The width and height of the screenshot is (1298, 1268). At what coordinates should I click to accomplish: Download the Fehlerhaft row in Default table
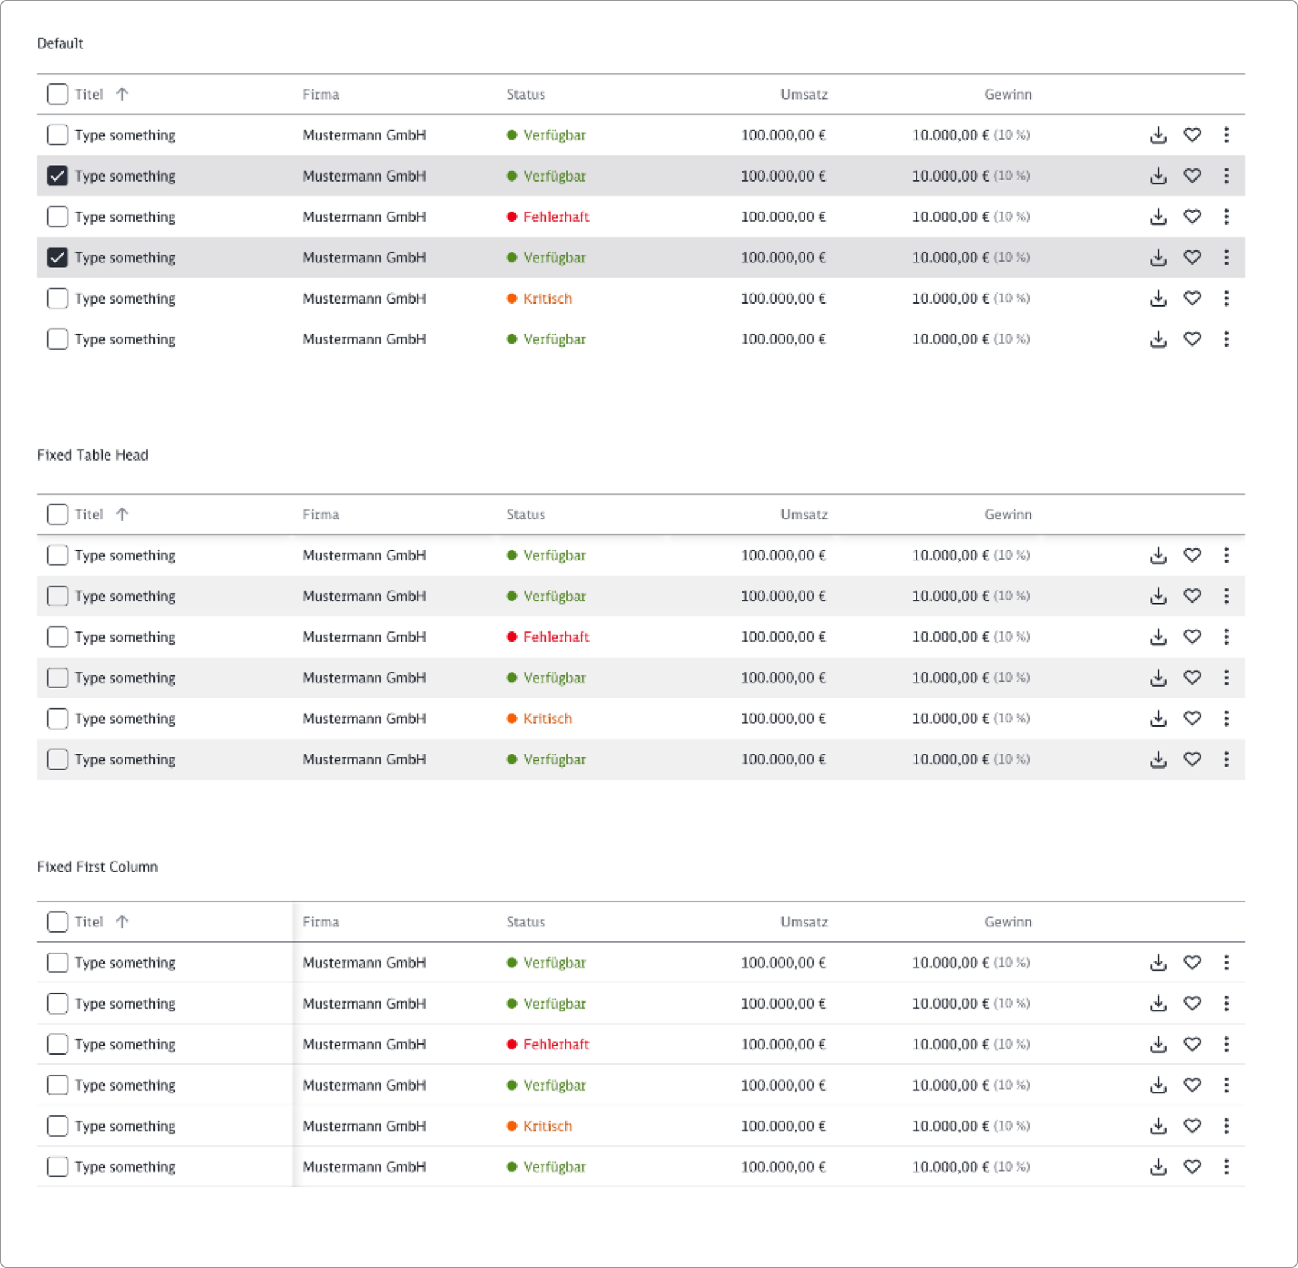[1158, 217]
